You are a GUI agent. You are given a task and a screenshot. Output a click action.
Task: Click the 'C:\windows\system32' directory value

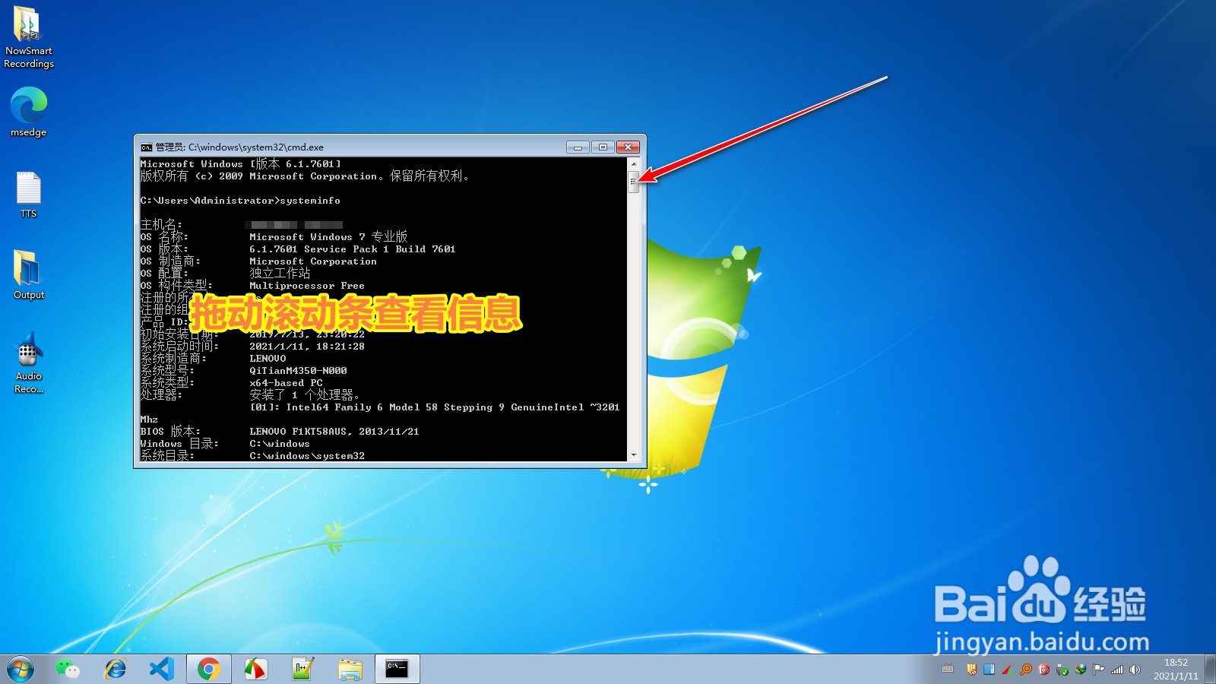pos(307,456)
